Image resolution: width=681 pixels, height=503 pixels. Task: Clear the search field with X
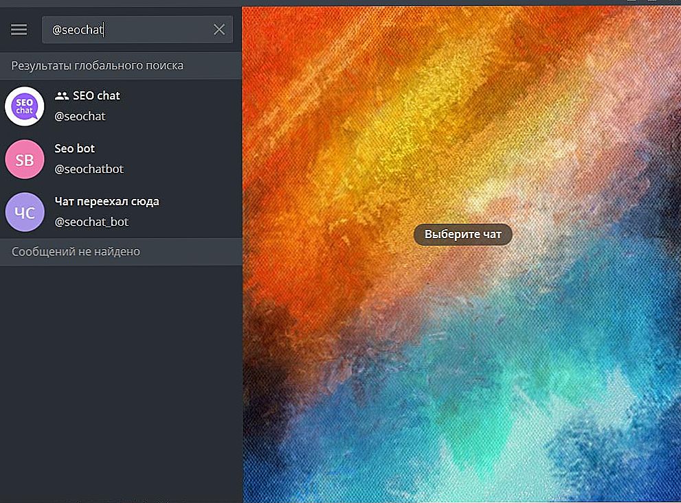click(x=219, y=30)
